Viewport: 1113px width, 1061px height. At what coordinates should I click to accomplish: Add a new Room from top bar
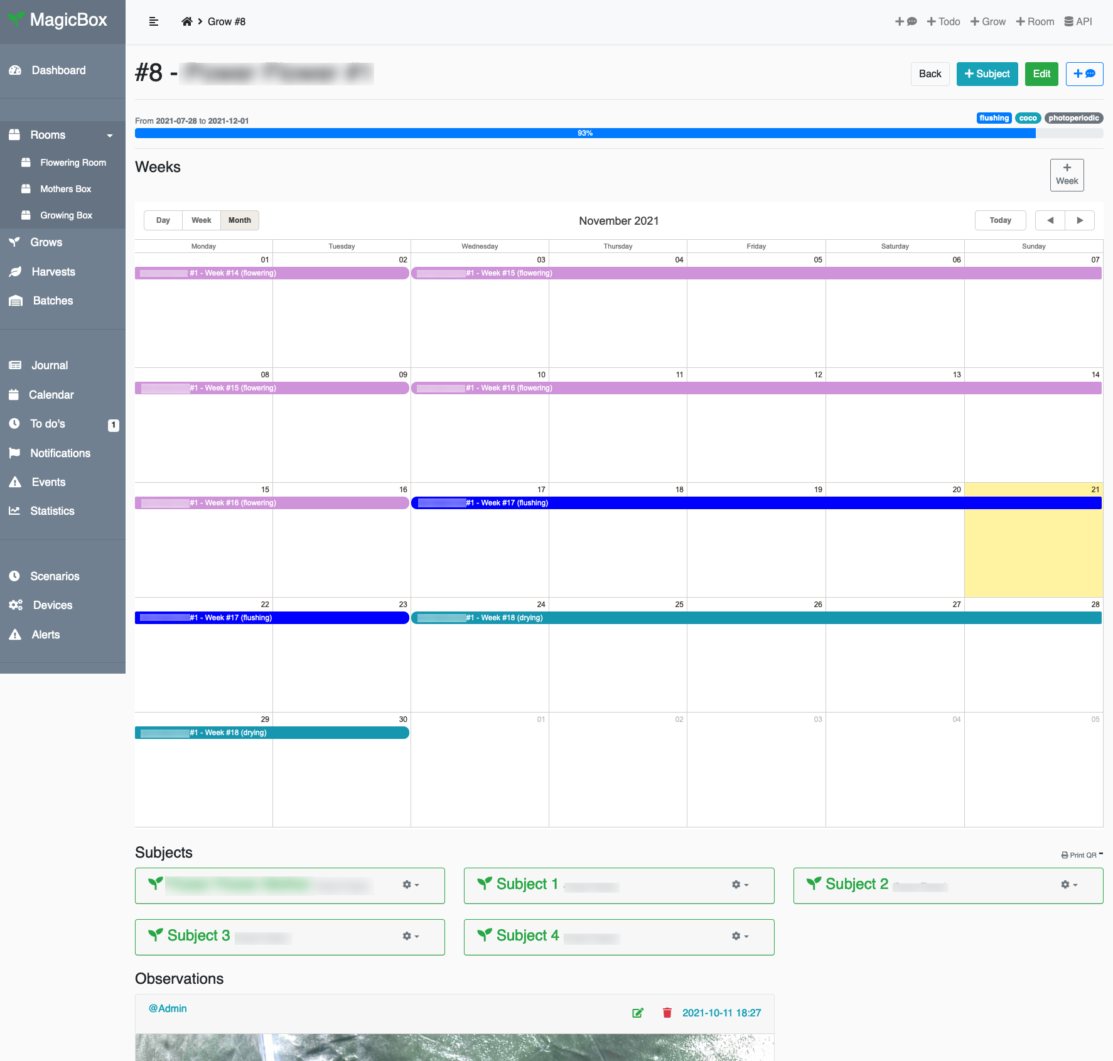pos(1035,21)
